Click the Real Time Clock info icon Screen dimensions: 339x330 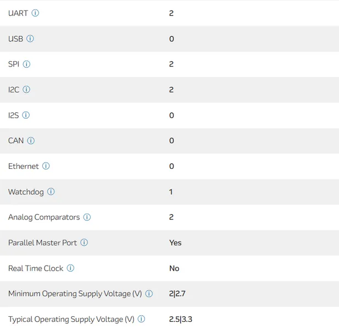point(70,268)
